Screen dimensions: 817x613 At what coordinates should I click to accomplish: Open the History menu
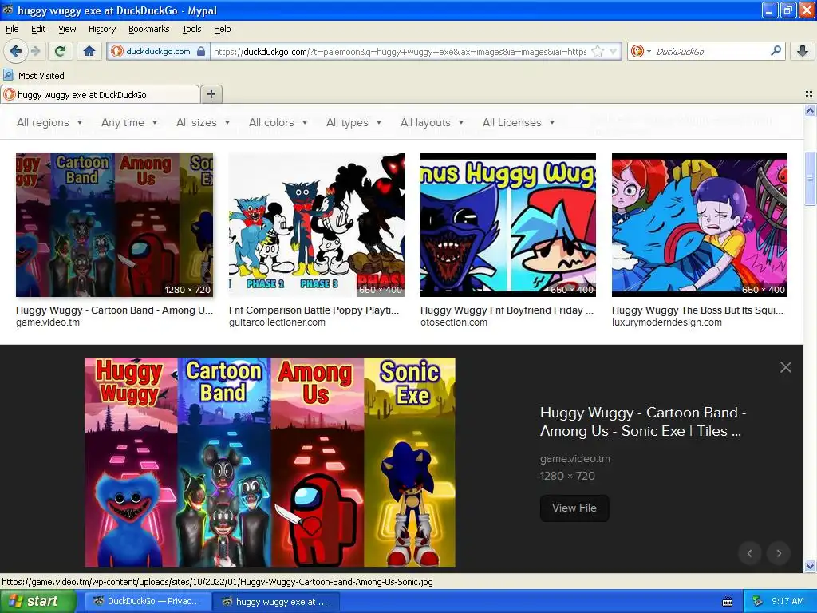click(x=101, y=29)
